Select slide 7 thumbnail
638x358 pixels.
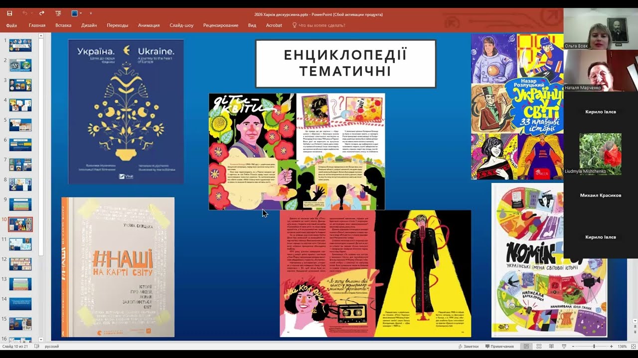pyautogui.click(x=20, y=165)
